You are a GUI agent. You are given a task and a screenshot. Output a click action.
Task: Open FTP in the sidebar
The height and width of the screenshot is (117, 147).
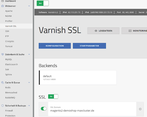point(7,36)
